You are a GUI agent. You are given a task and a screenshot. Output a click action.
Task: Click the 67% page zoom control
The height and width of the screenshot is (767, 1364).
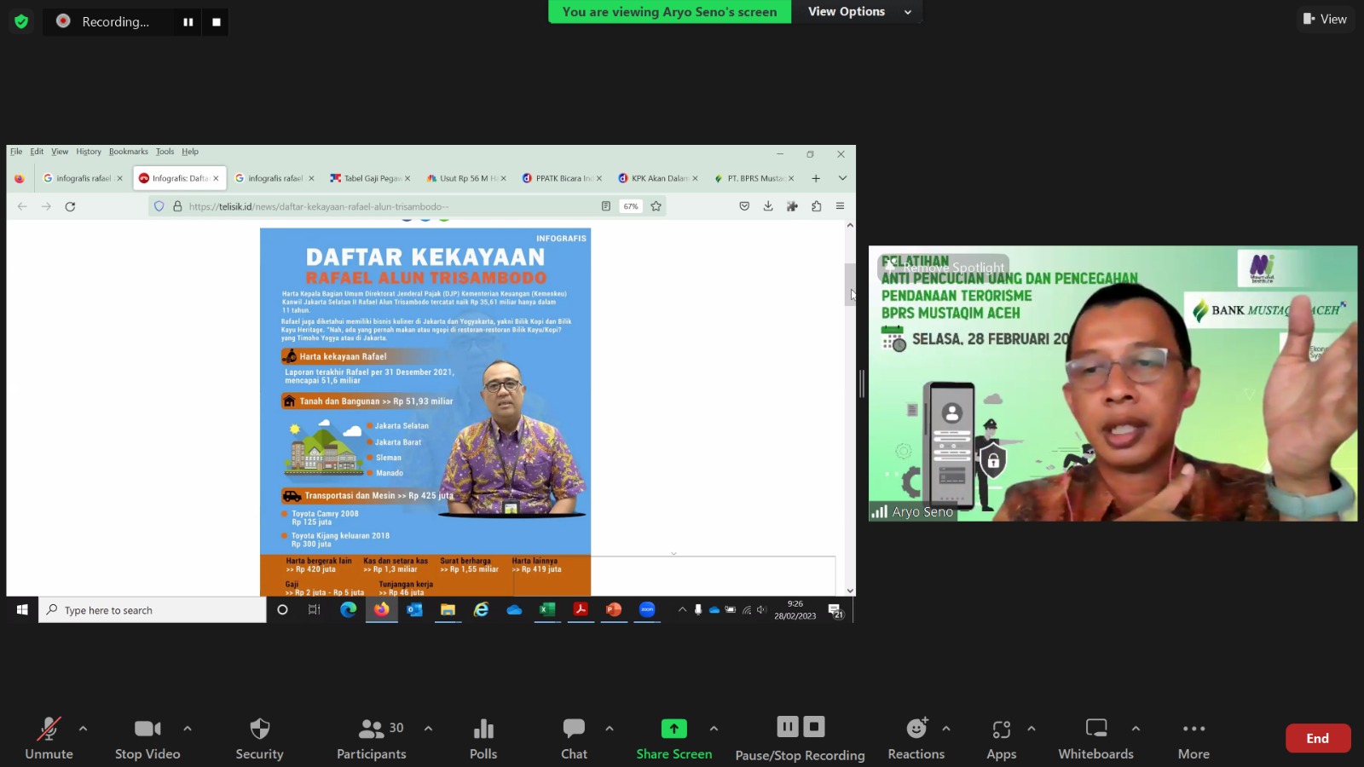point(629,205)
